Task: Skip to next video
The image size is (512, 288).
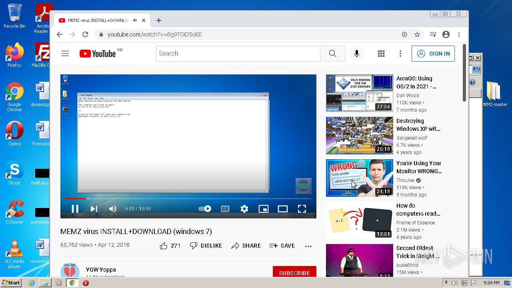Action: 94,208
